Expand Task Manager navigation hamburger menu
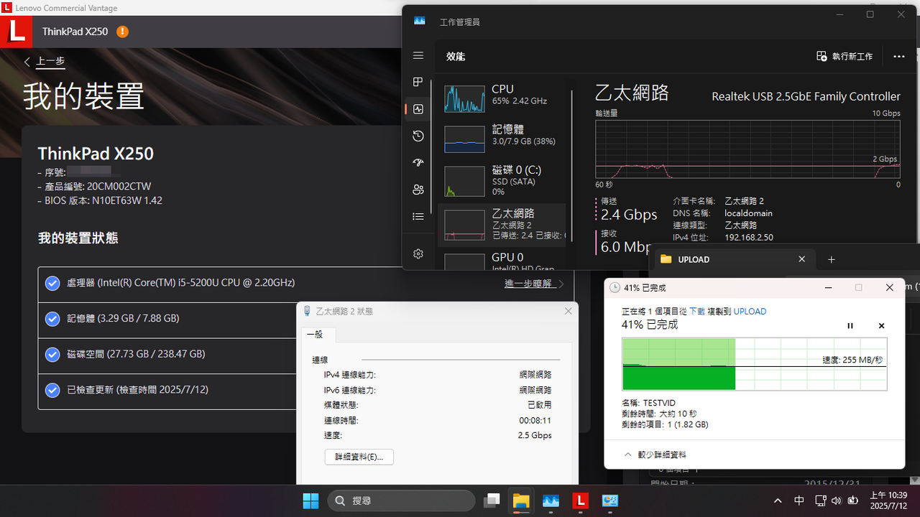The image size is (920, 517). (x=418, y=55)
